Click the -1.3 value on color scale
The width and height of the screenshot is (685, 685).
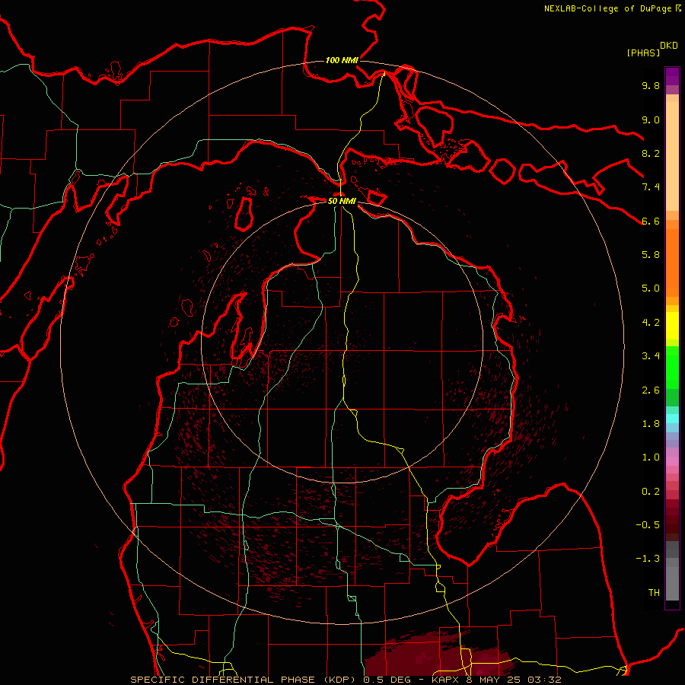click(648, 559)
